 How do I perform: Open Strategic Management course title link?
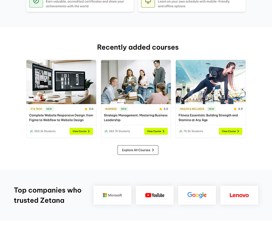[x=136, y=118]
